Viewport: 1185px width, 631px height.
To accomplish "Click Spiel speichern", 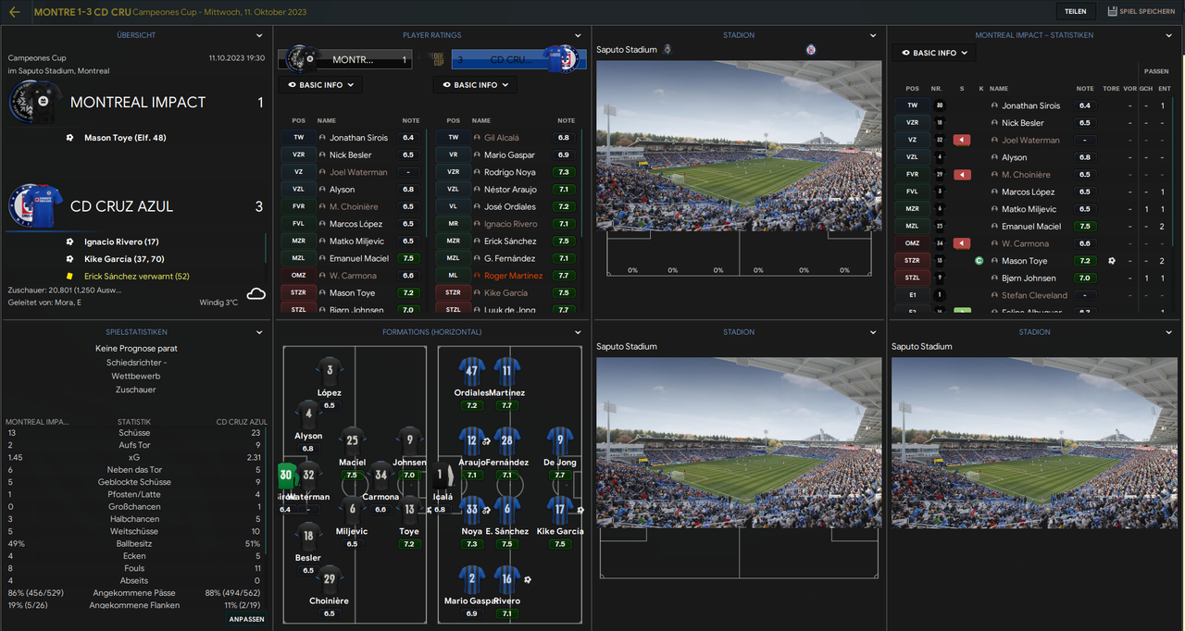I will coord(1141,12).
